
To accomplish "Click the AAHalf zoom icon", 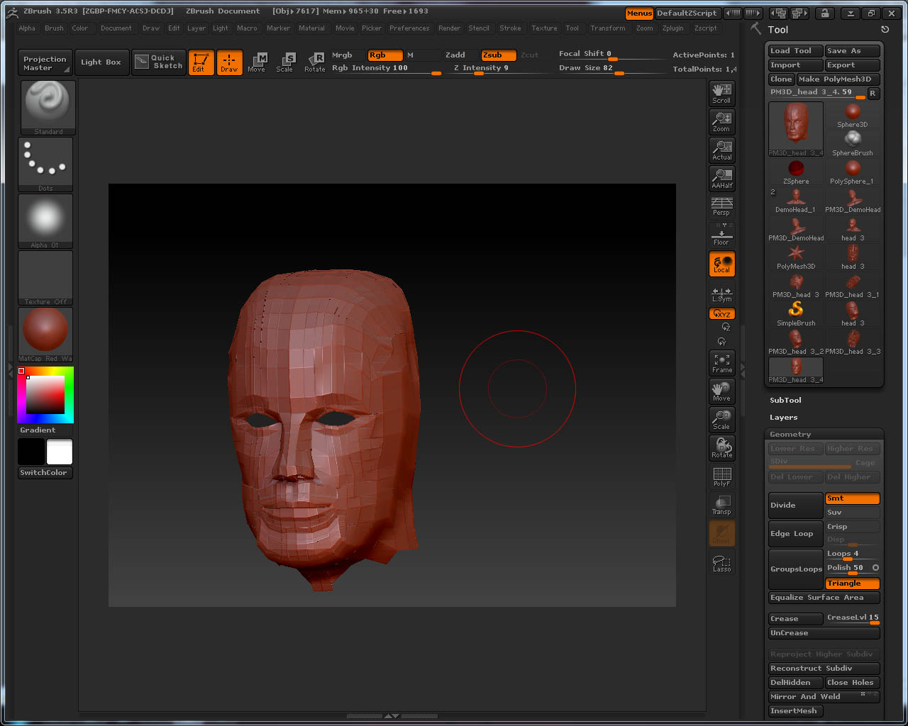I will (x=721, y=179).
